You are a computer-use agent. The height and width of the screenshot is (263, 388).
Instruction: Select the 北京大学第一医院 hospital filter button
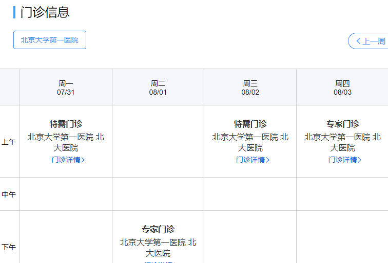(50, 40)
